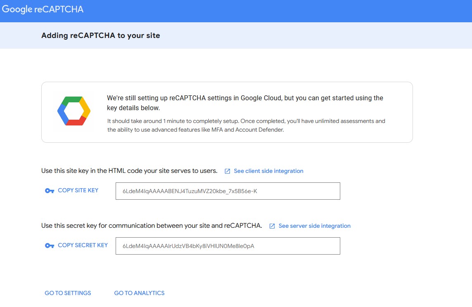Viewport: 472px width, 307px height.
Task: Click the Google Cloud hexagon logo
Action: 74,111
